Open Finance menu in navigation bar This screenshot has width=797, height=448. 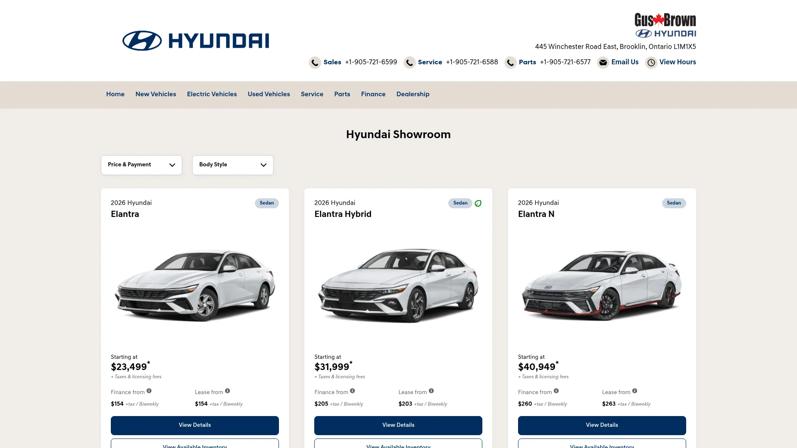click(x=373, y=95)
